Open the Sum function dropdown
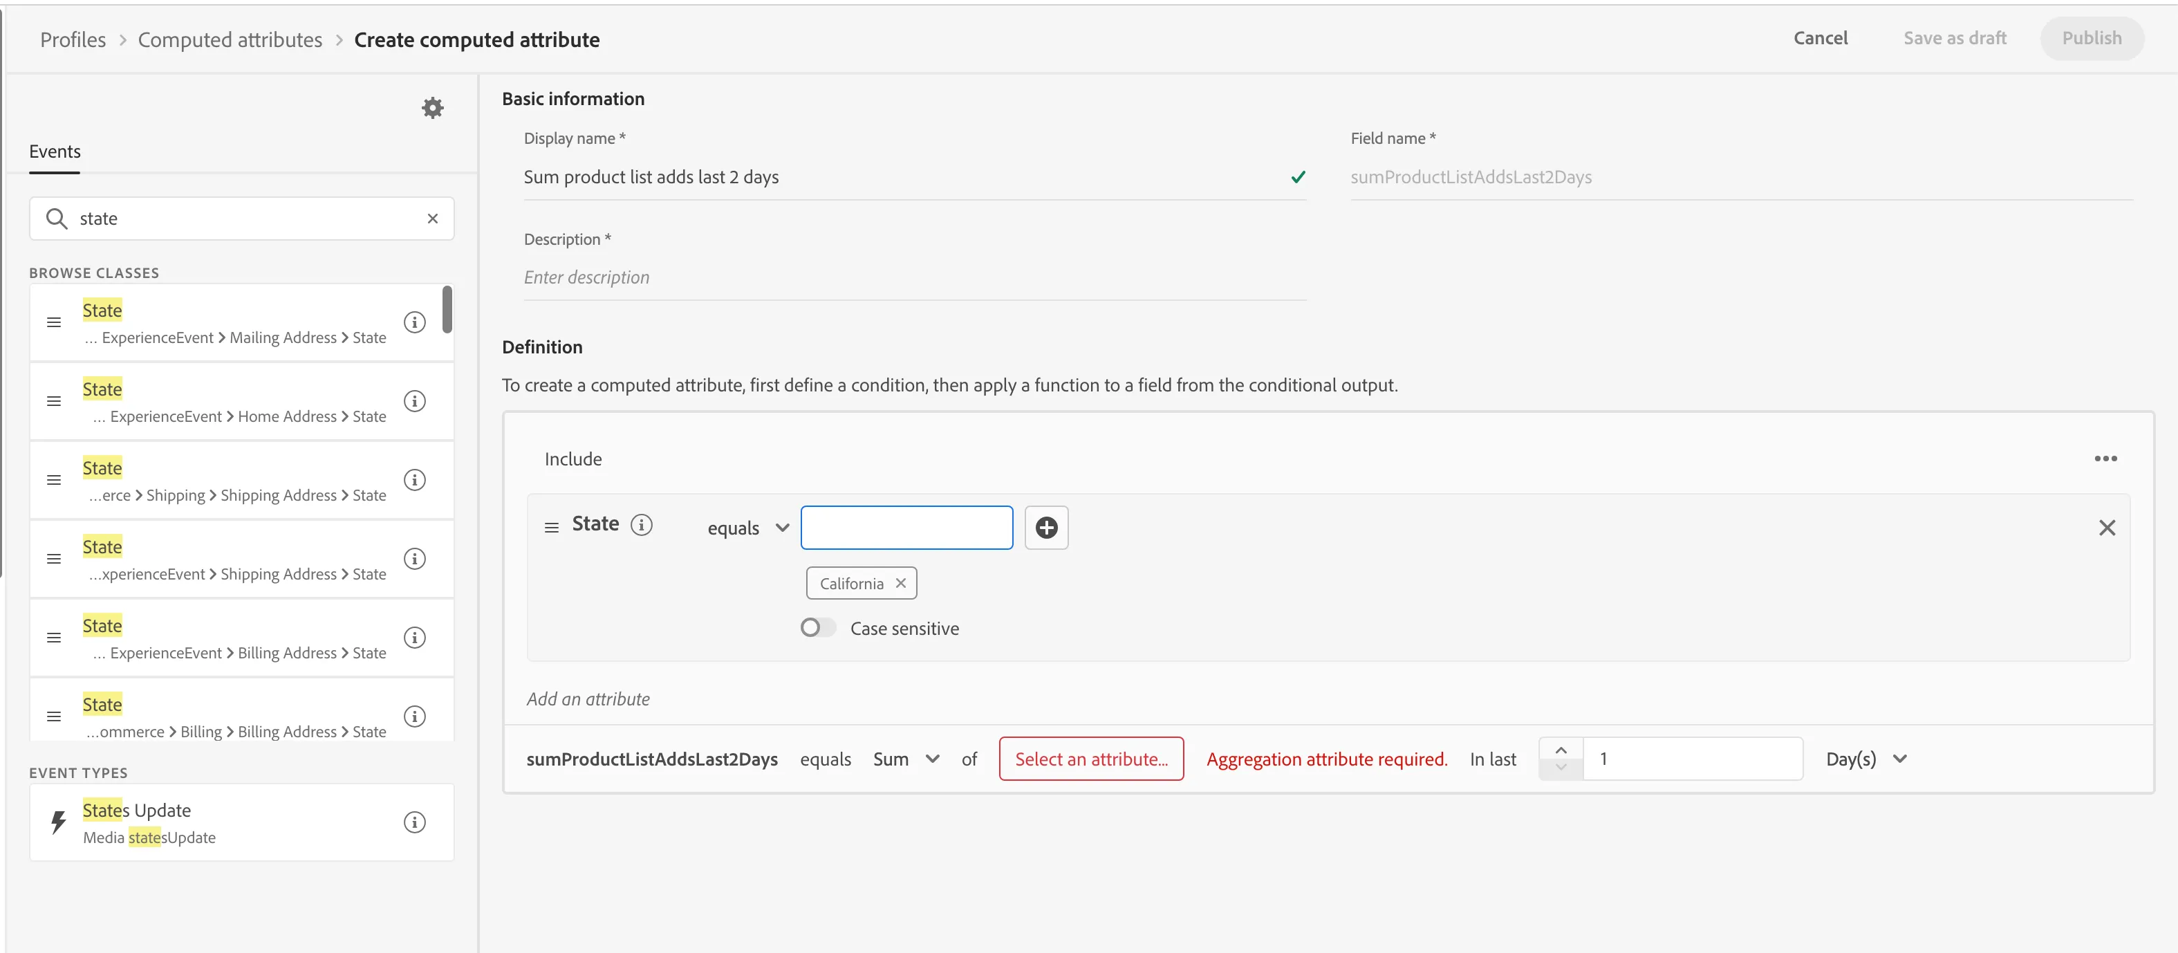The width and height of the screenshot is (2178, 953). click(906, 759)
